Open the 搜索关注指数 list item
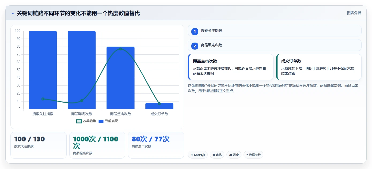 tap(275, 31)
